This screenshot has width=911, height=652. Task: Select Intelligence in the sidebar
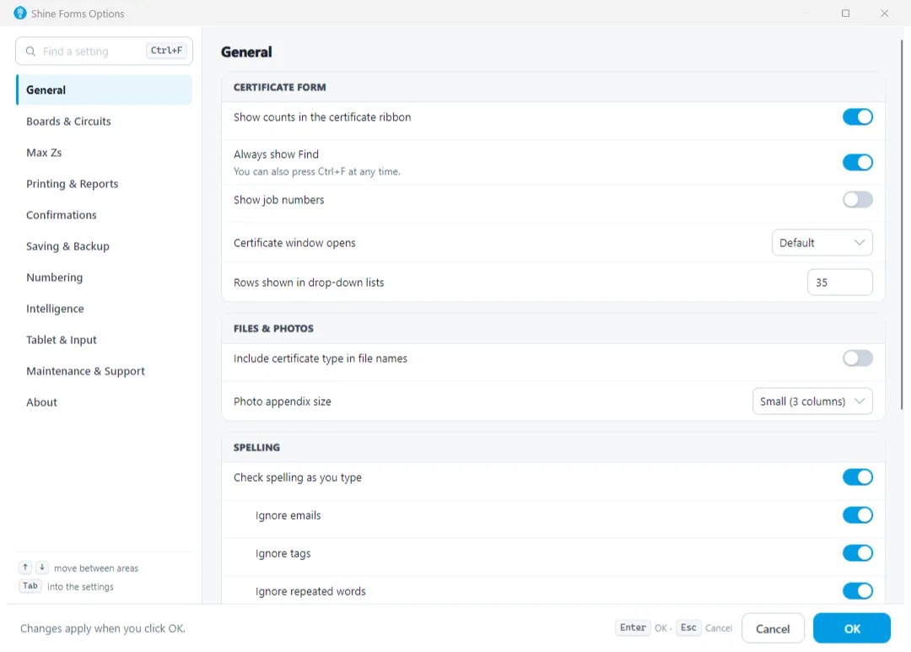104,310
